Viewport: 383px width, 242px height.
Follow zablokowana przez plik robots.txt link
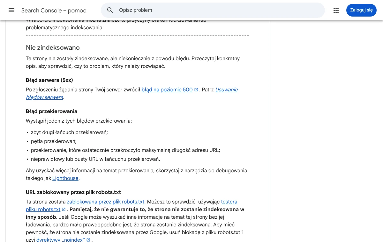pos(106,202)
